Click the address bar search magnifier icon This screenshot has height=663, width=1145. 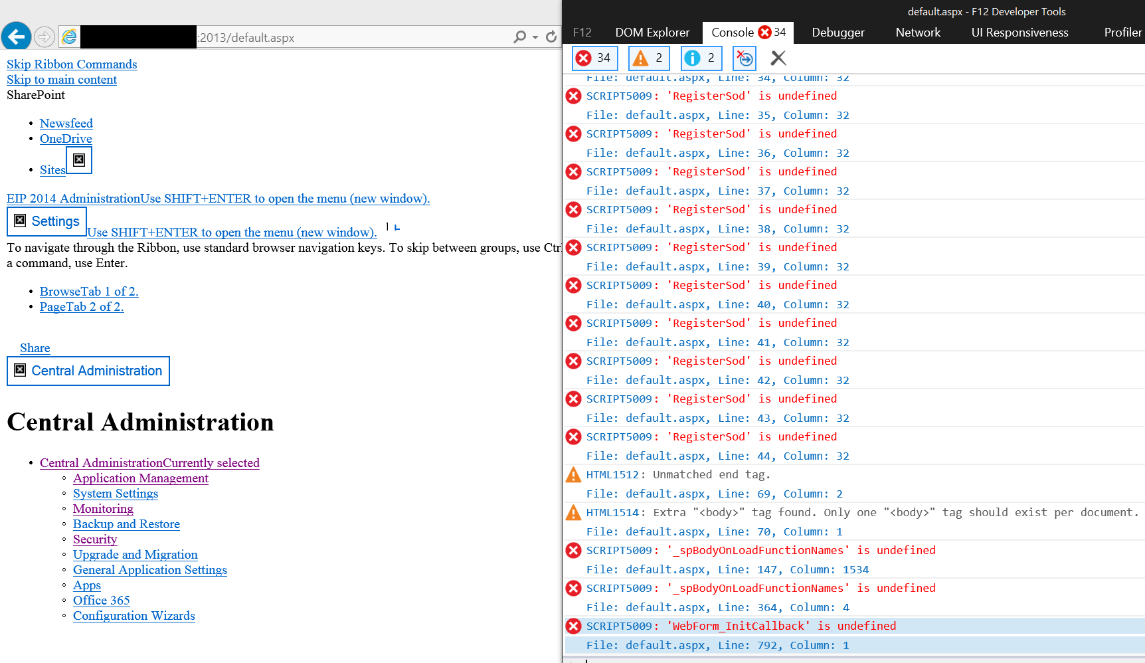point(519,37)
